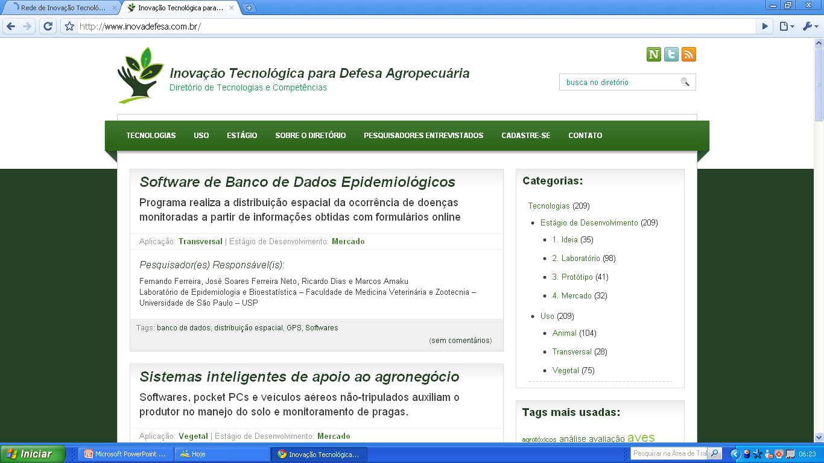Open the '2. Laboratório' category

tap(576, 259)
